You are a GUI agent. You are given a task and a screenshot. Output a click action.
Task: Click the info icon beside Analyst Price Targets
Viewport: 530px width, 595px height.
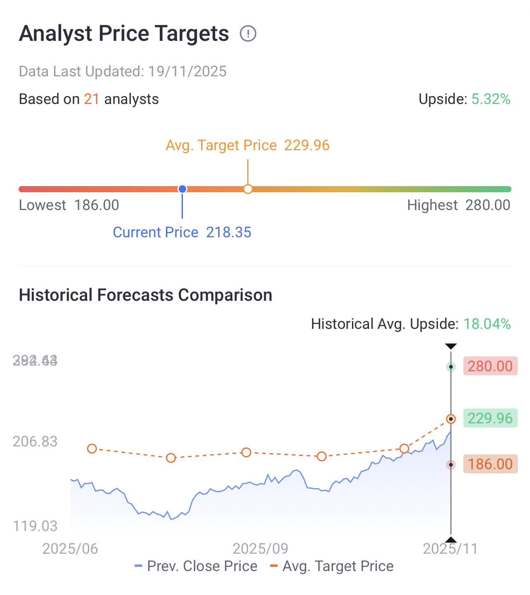pyautogui.click(x=248, y=33)
